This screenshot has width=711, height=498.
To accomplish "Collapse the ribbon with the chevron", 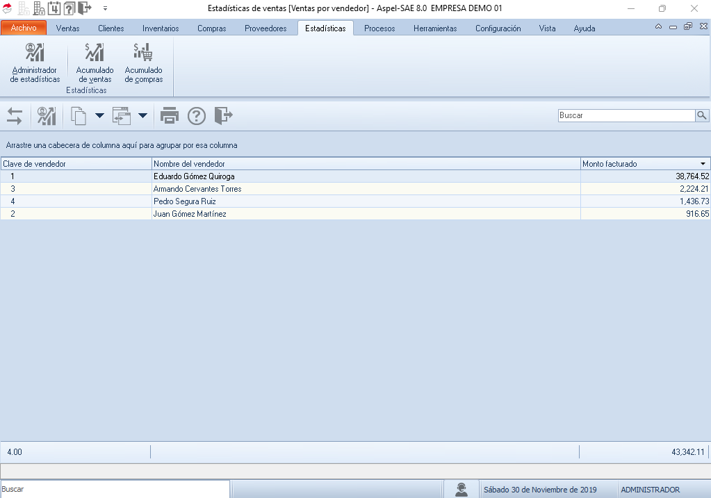I will [658, 26].
